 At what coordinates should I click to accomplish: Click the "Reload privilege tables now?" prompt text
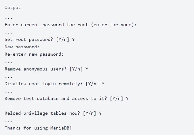point(42,113)
